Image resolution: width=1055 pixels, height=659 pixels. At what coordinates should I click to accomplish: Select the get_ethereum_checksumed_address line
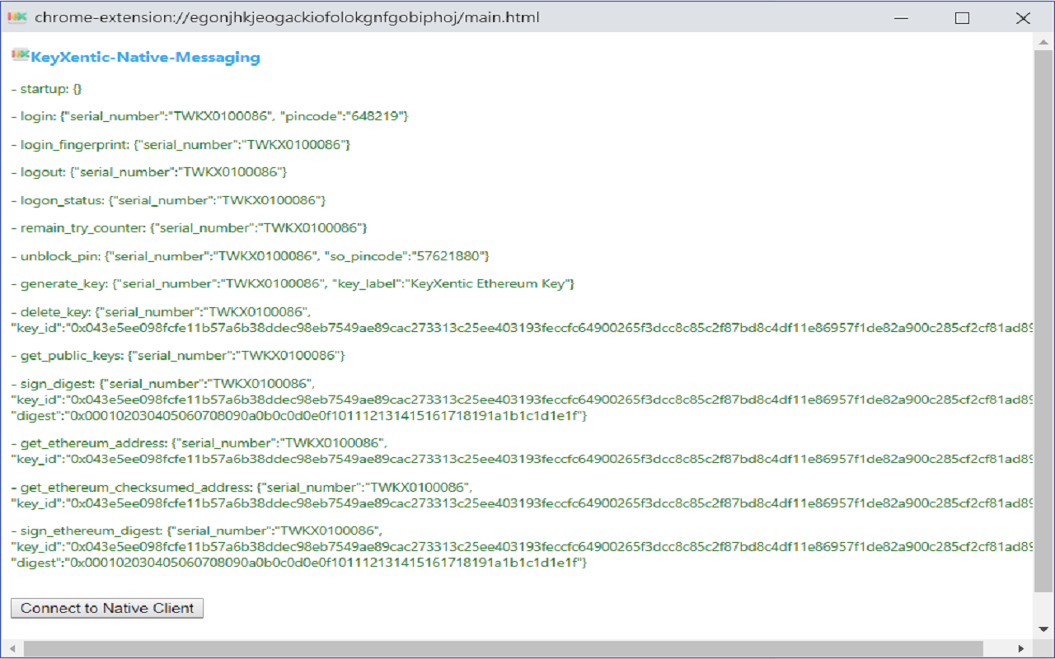(x=241, y=487)
